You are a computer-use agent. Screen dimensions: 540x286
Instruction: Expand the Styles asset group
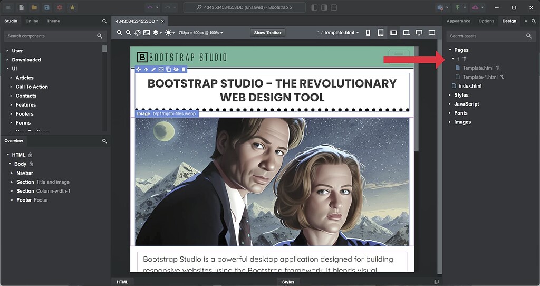click(450, 95)
